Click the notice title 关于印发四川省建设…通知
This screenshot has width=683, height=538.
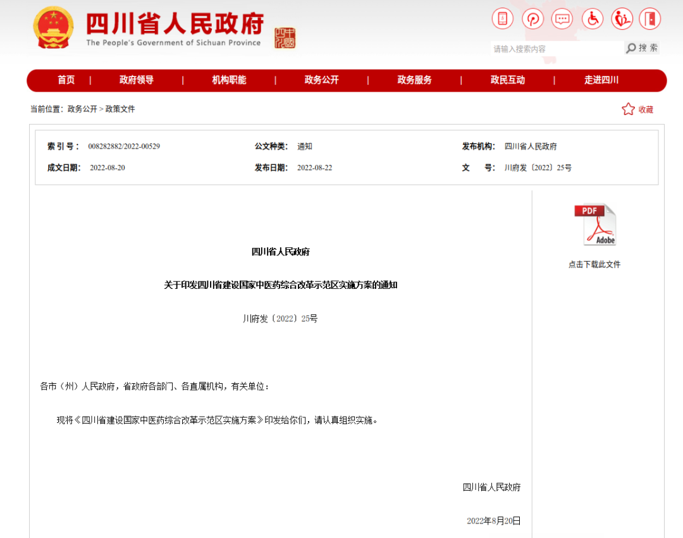tap(281, 285)
